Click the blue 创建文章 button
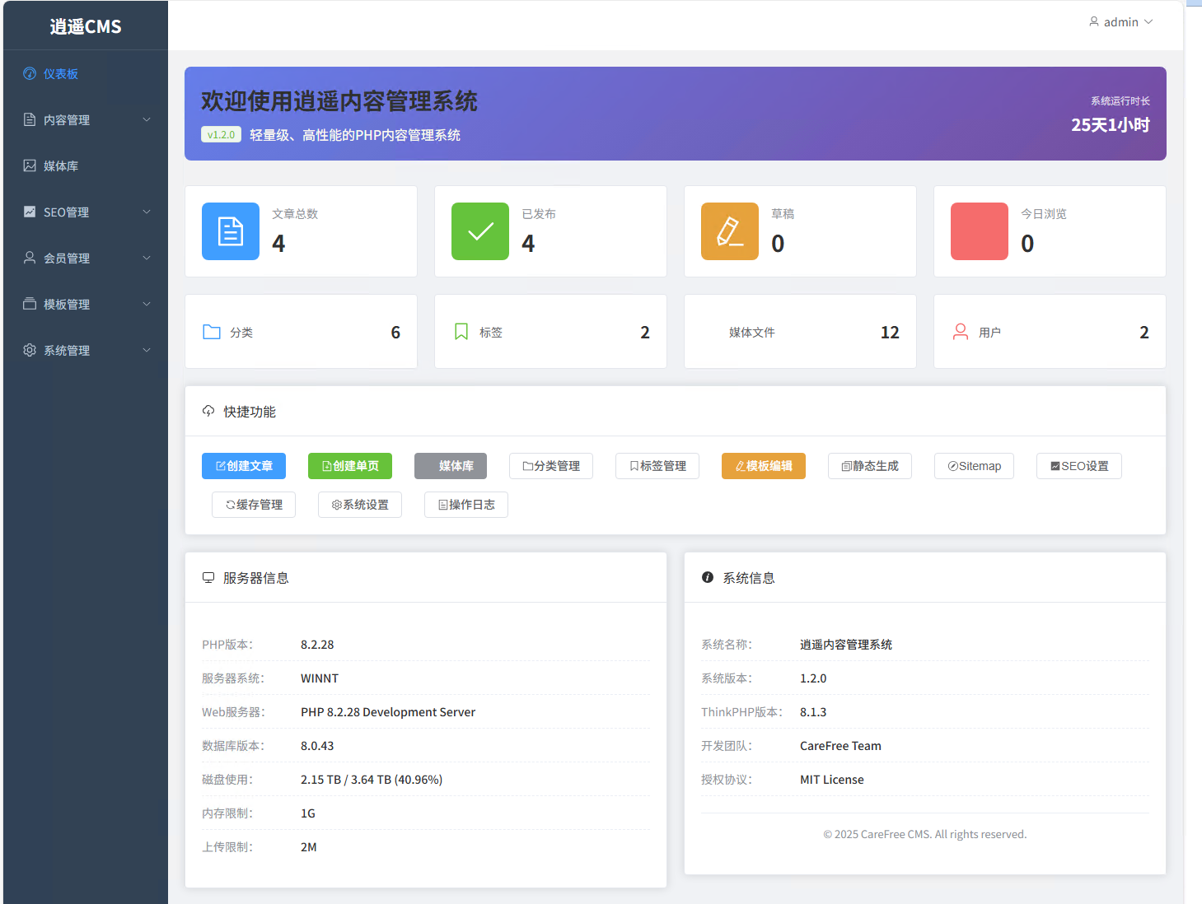The height and width of the screenshot is (904, 1202). [244, 466]
